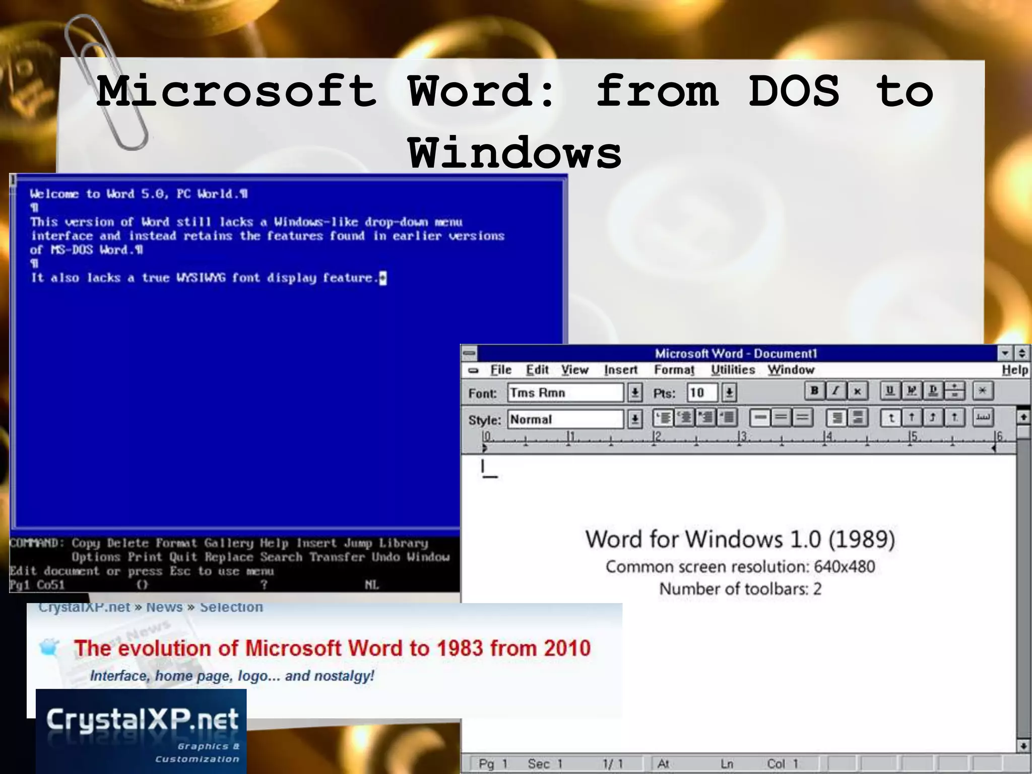The height and width of the screenshot is (774, 1032).
Task: Click the News breadcrumb link
Action: click(164, 607)
